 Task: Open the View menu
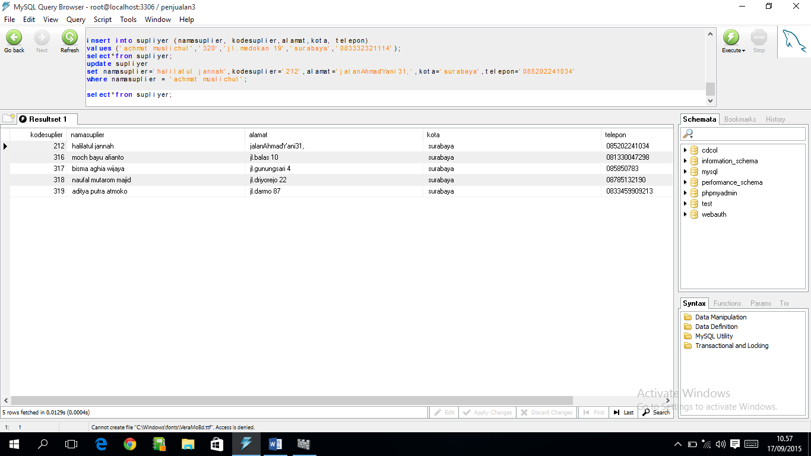[x=51, y=19]
